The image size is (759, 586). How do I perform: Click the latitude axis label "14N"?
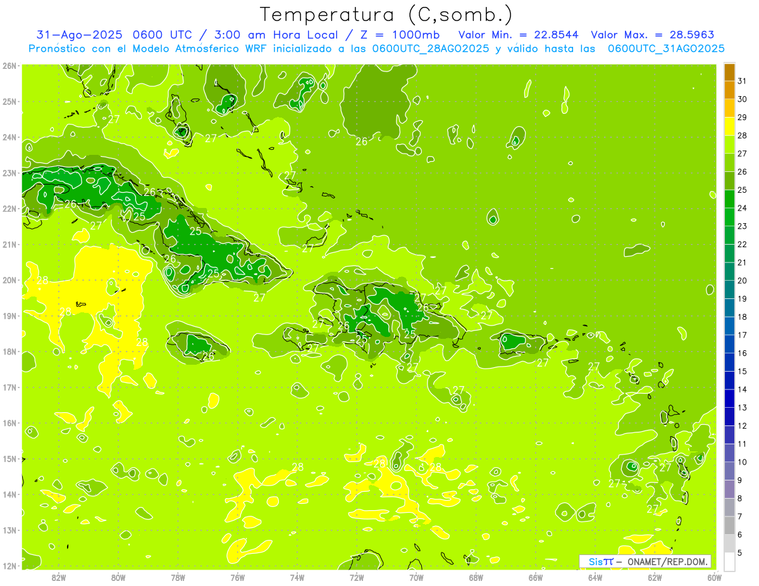[x=9, y=494]
